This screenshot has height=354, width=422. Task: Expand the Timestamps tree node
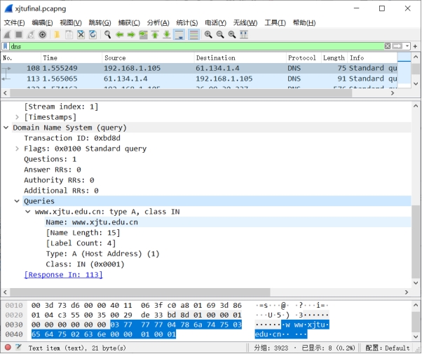tap(18, 117)
